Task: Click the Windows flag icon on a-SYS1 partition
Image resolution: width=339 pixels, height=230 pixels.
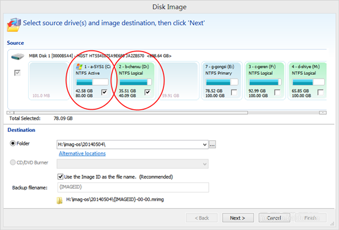Action: point(79,67)
